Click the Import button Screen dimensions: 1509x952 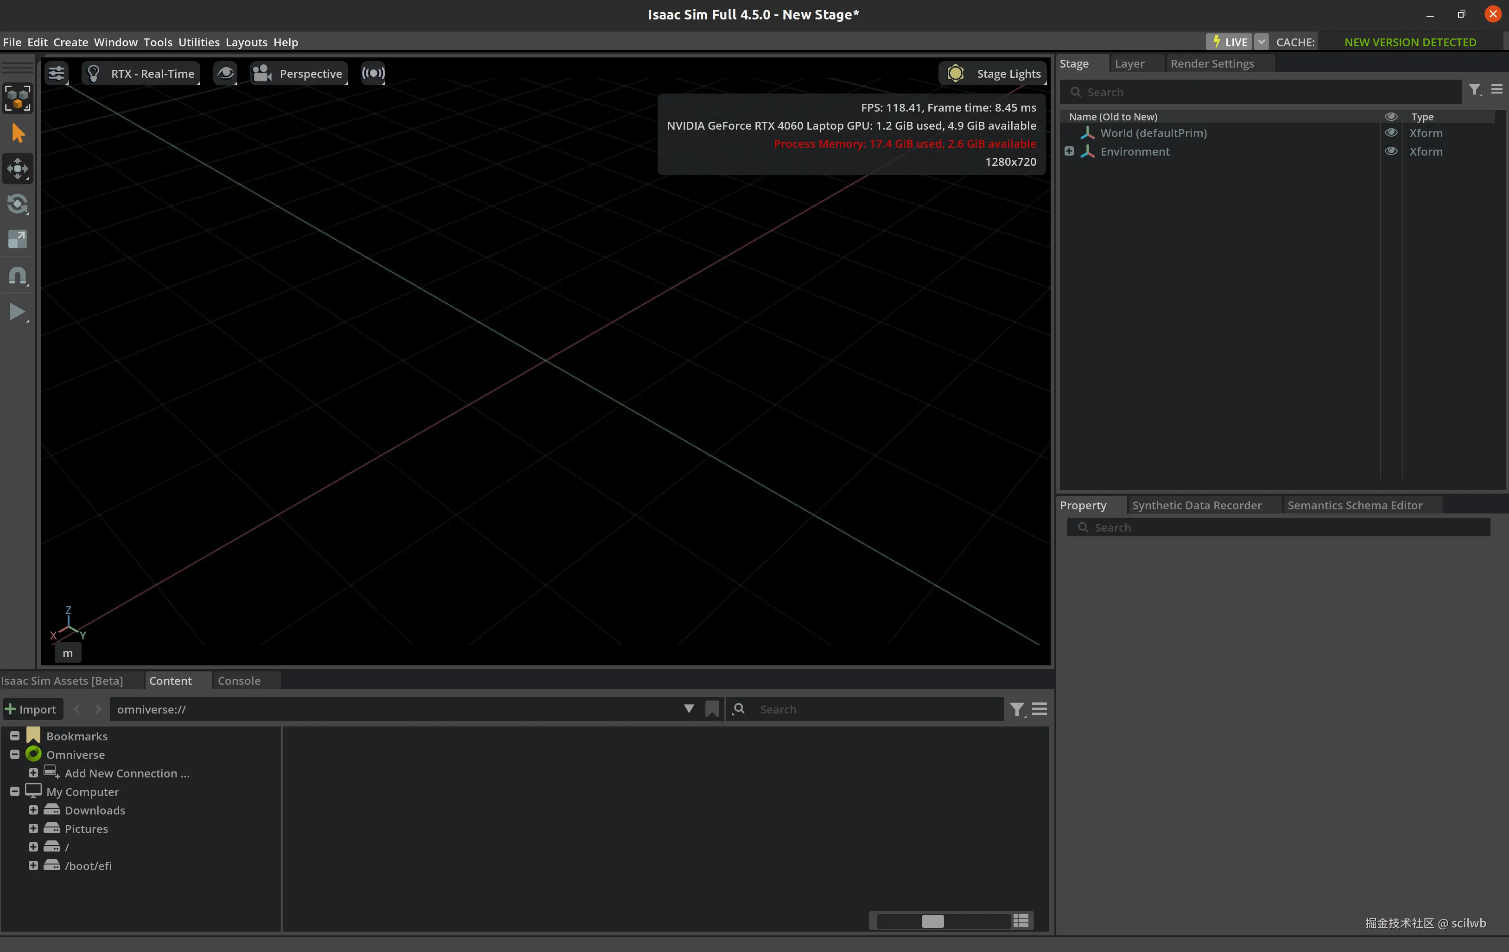point(32,709)
